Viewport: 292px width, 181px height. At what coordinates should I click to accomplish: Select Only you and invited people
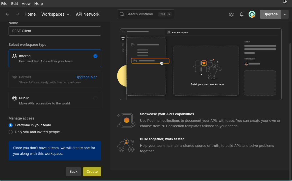pyautogui.click(x=11, y=132)
